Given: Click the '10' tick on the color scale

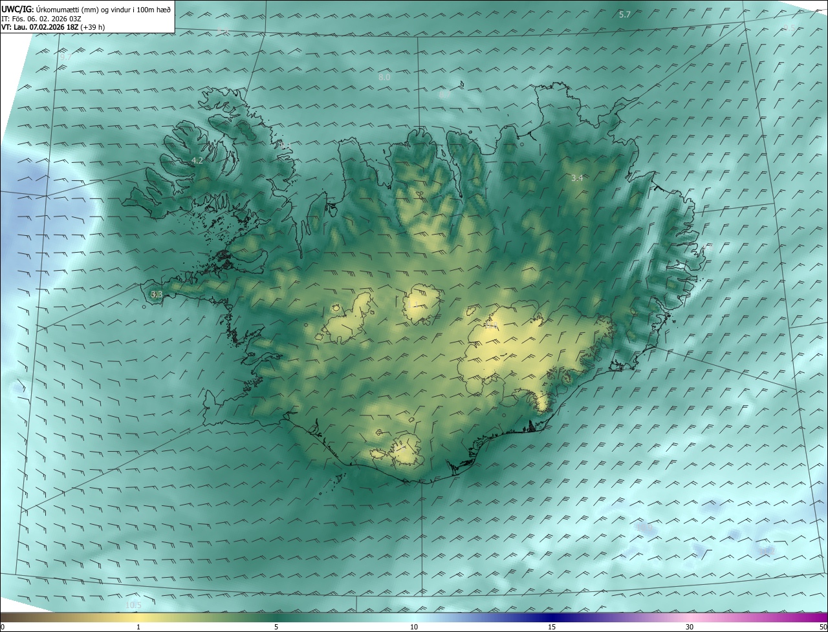Looking at the screenshot, I should 414,627.
